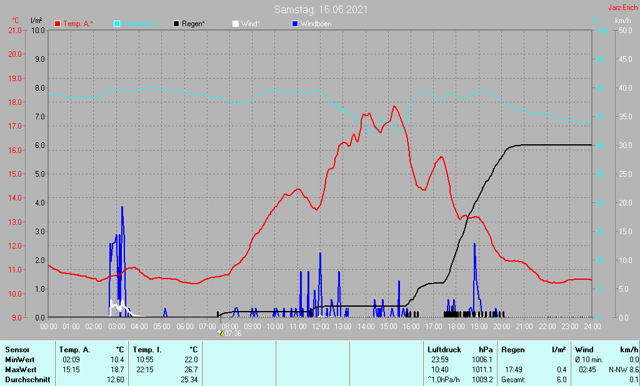Click the km/h axis unit label
This screenshot has width=640, height=386.
[622, 21]
